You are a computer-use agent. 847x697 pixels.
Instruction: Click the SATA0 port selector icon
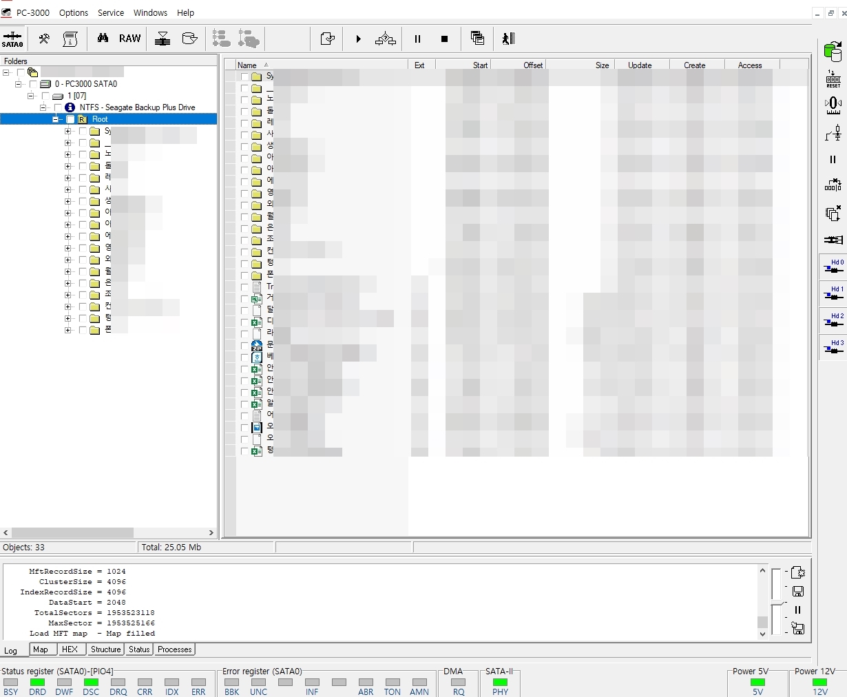click(12, 39)
